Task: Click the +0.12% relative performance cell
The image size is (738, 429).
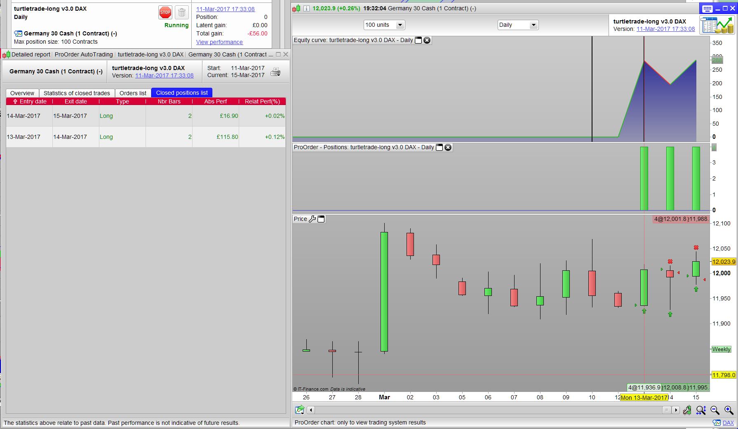Action: point(262,137)
